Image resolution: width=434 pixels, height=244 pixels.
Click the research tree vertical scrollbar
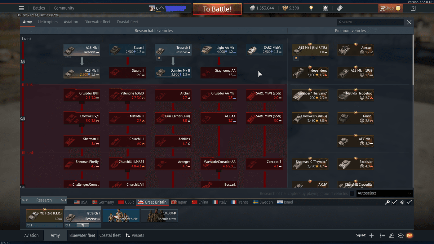pos(413,59)
